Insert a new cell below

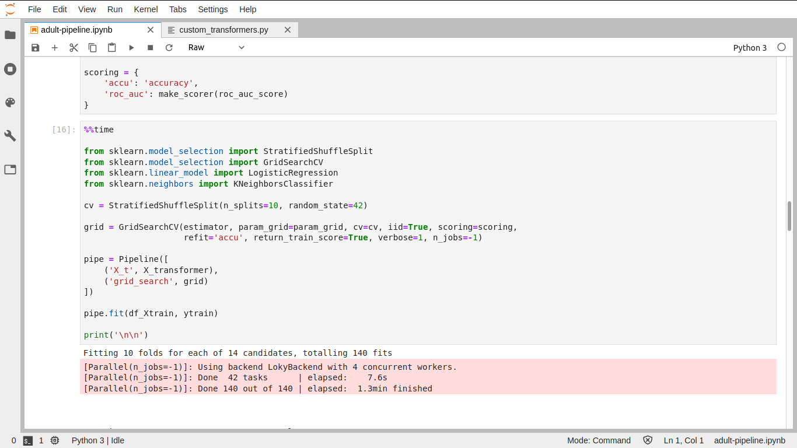tap(54, 47)
